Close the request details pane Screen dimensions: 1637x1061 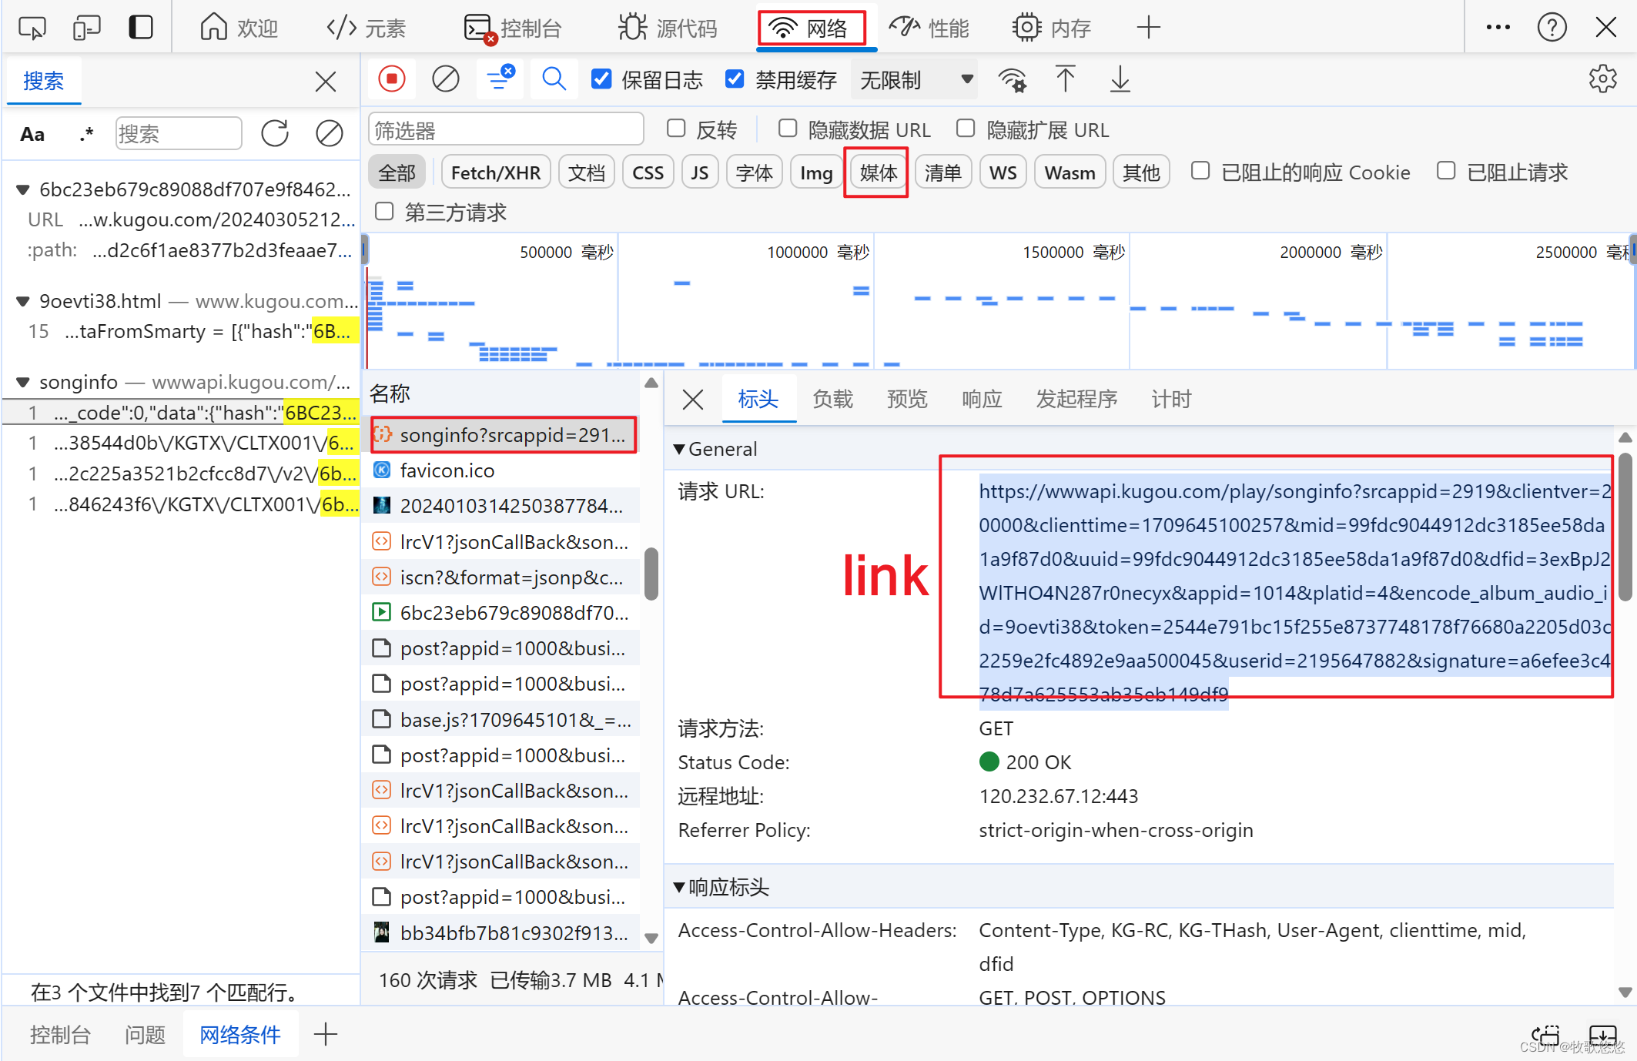[x=693, y=399]
